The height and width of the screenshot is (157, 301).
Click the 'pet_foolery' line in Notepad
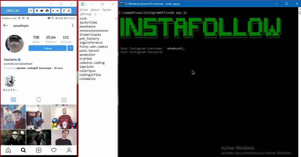point(89,39)
